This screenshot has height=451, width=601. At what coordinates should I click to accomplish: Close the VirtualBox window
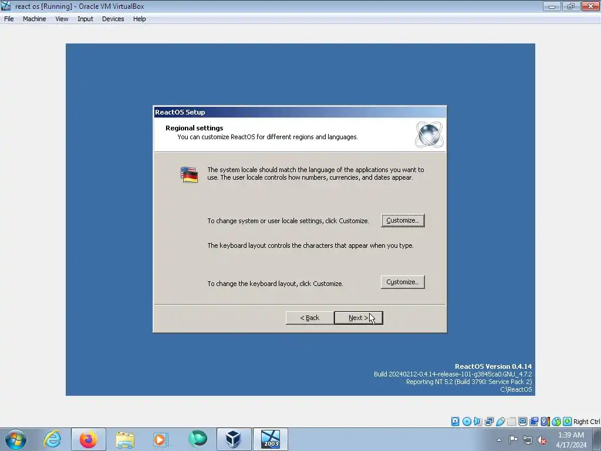590,6
